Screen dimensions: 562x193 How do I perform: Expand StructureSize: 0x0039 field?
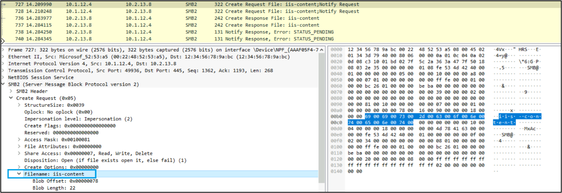pos(19,105)
